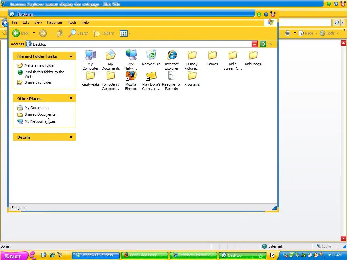Click the Search toolbar button

(79, 33)
